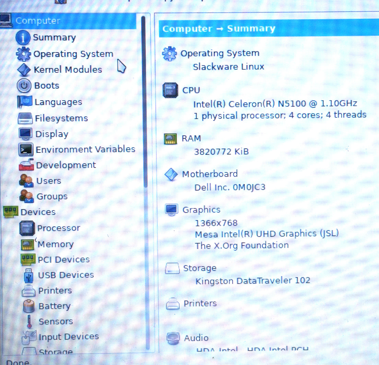The image size is (379, 365).
Task: Click the Sensors thermometer icon
Action: click(x=29, y=321)
